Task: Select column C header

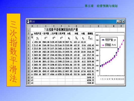Action: click(37, 26)
